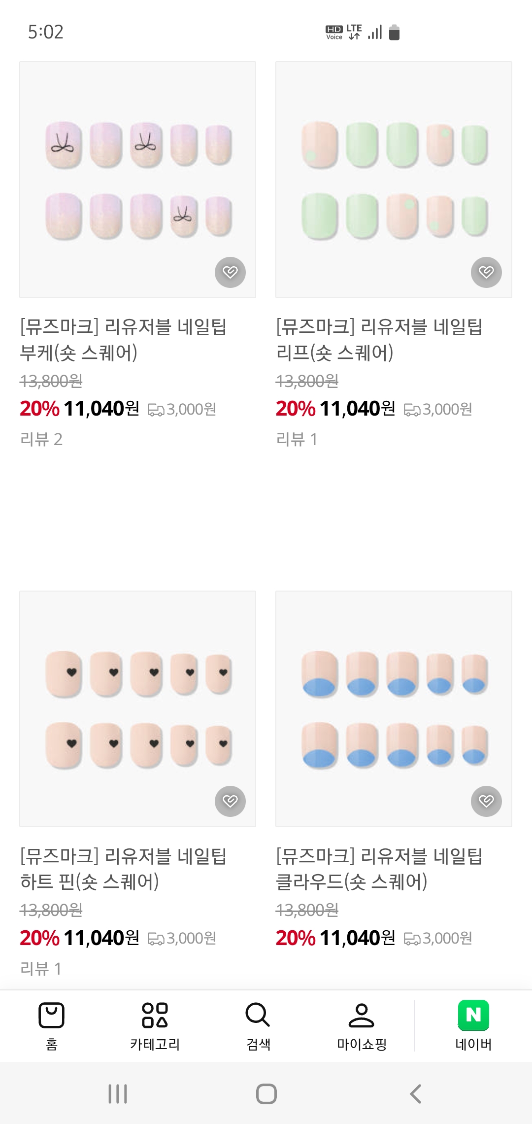Tap the green 네이버 N icon
The image size is (532, 1124).
(473, 1016)
